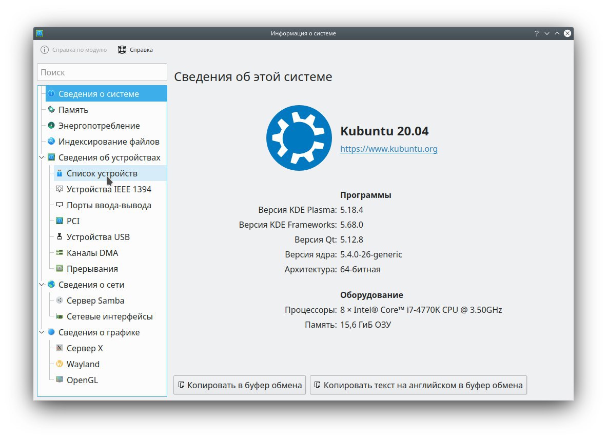Click Копировать в буфер обмена button
The height and width of the screenshot is (440, 607).
point(240,385)
